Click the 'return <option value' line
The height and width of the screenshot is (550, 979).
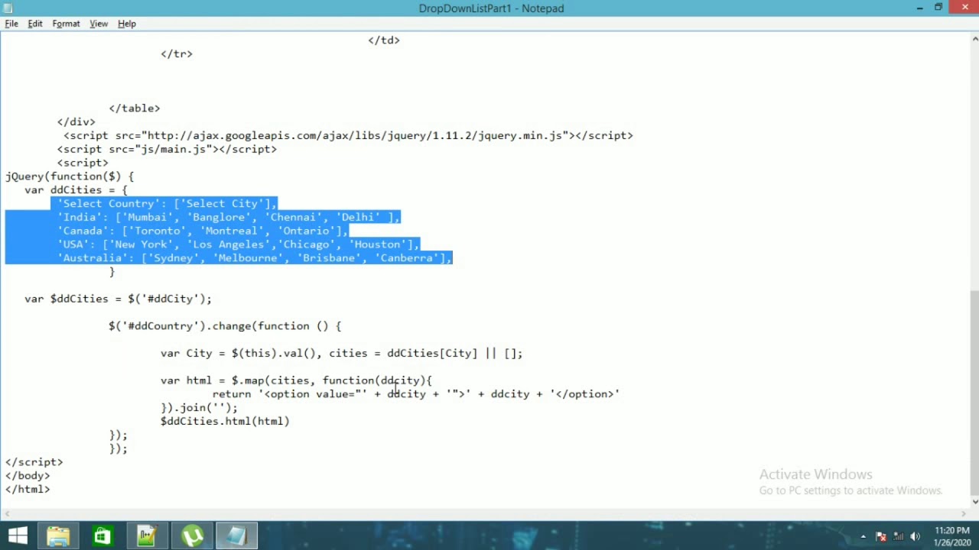[x=416, y=394]
